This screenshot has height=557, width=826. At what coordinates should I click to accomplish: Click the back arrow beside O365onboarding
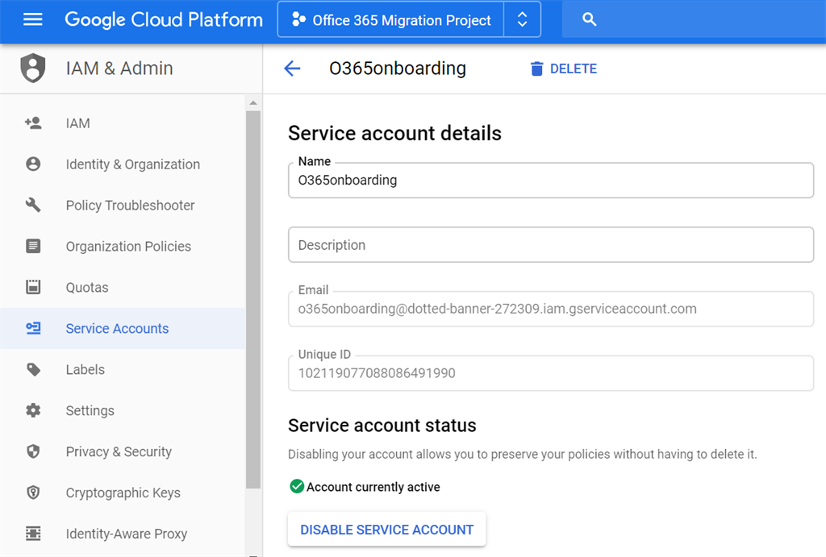tap(292, 69)
